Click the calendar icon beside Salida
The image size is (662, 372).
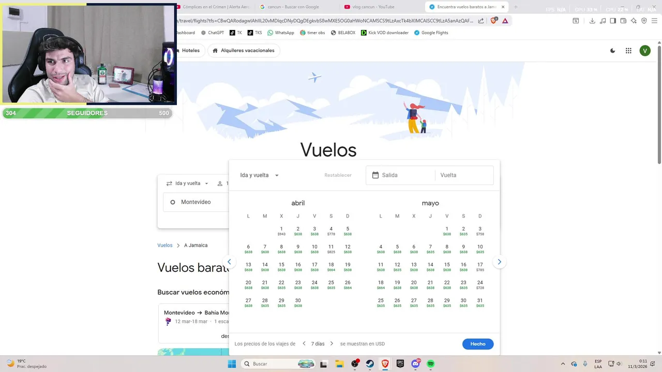375,175
